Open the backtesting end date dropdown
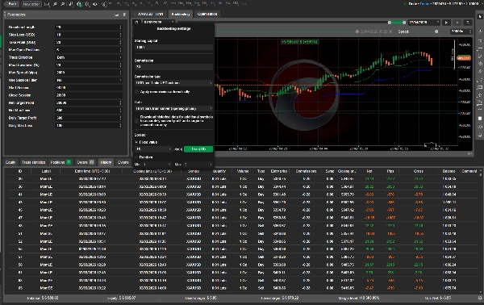Viewport: 484px width, 305px height. point(424,23)
